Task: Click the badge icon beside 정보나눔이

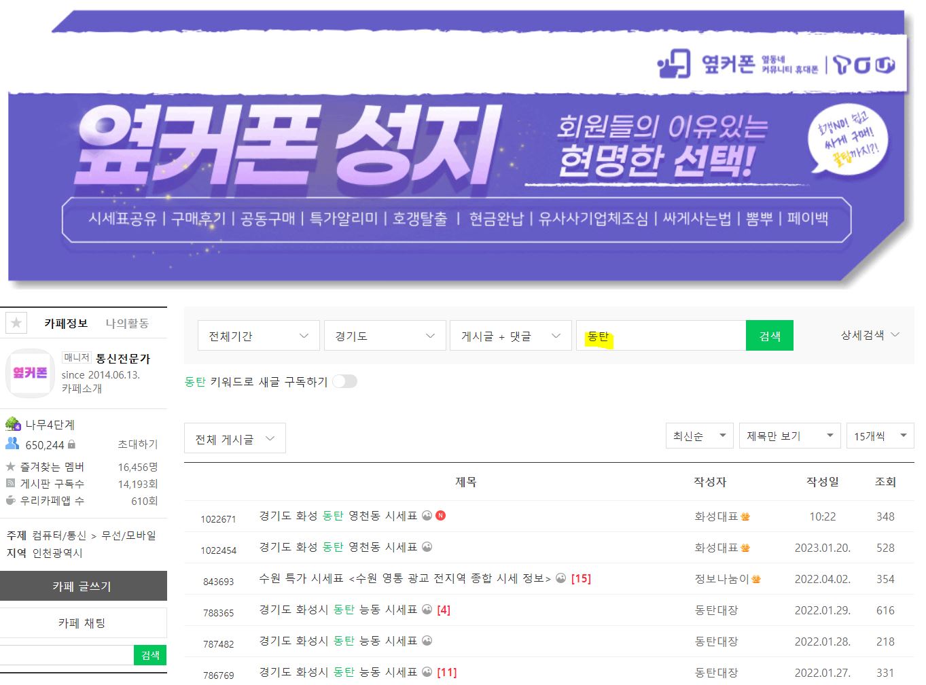Action: [756, 579]
